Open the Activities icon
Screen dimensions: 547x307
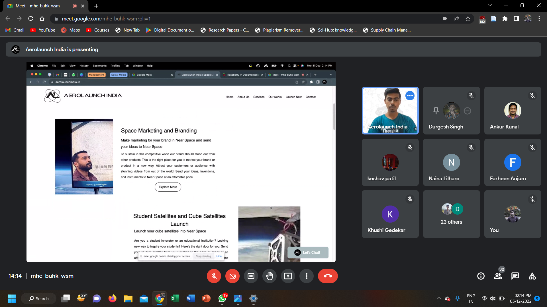[532, 276]
